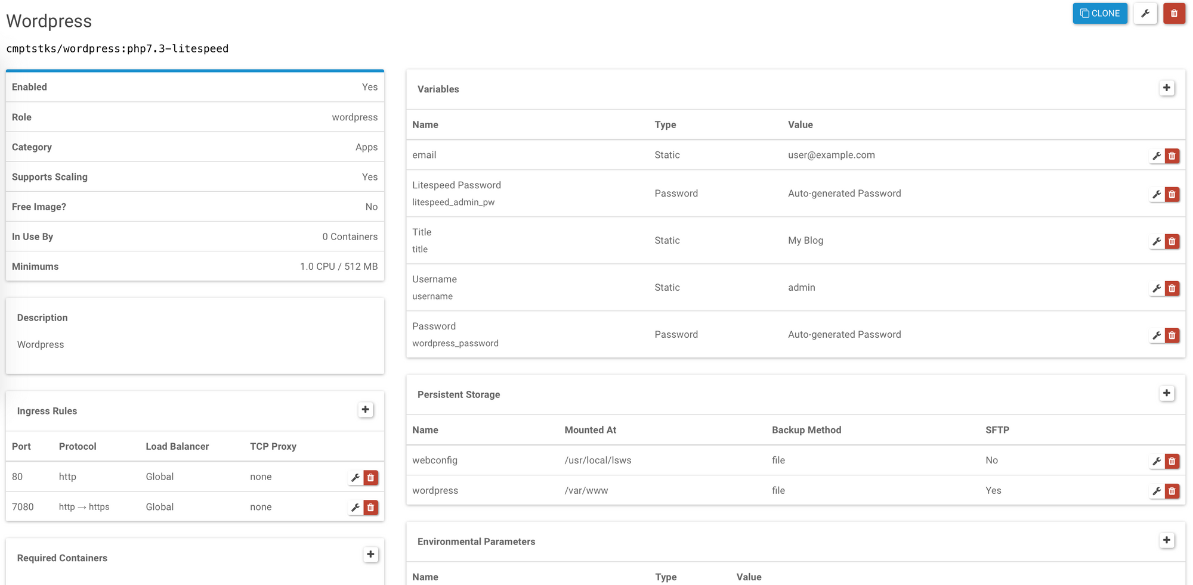Delete the webconfig storage entry

pyautogui.click(x=1172, y=461)
